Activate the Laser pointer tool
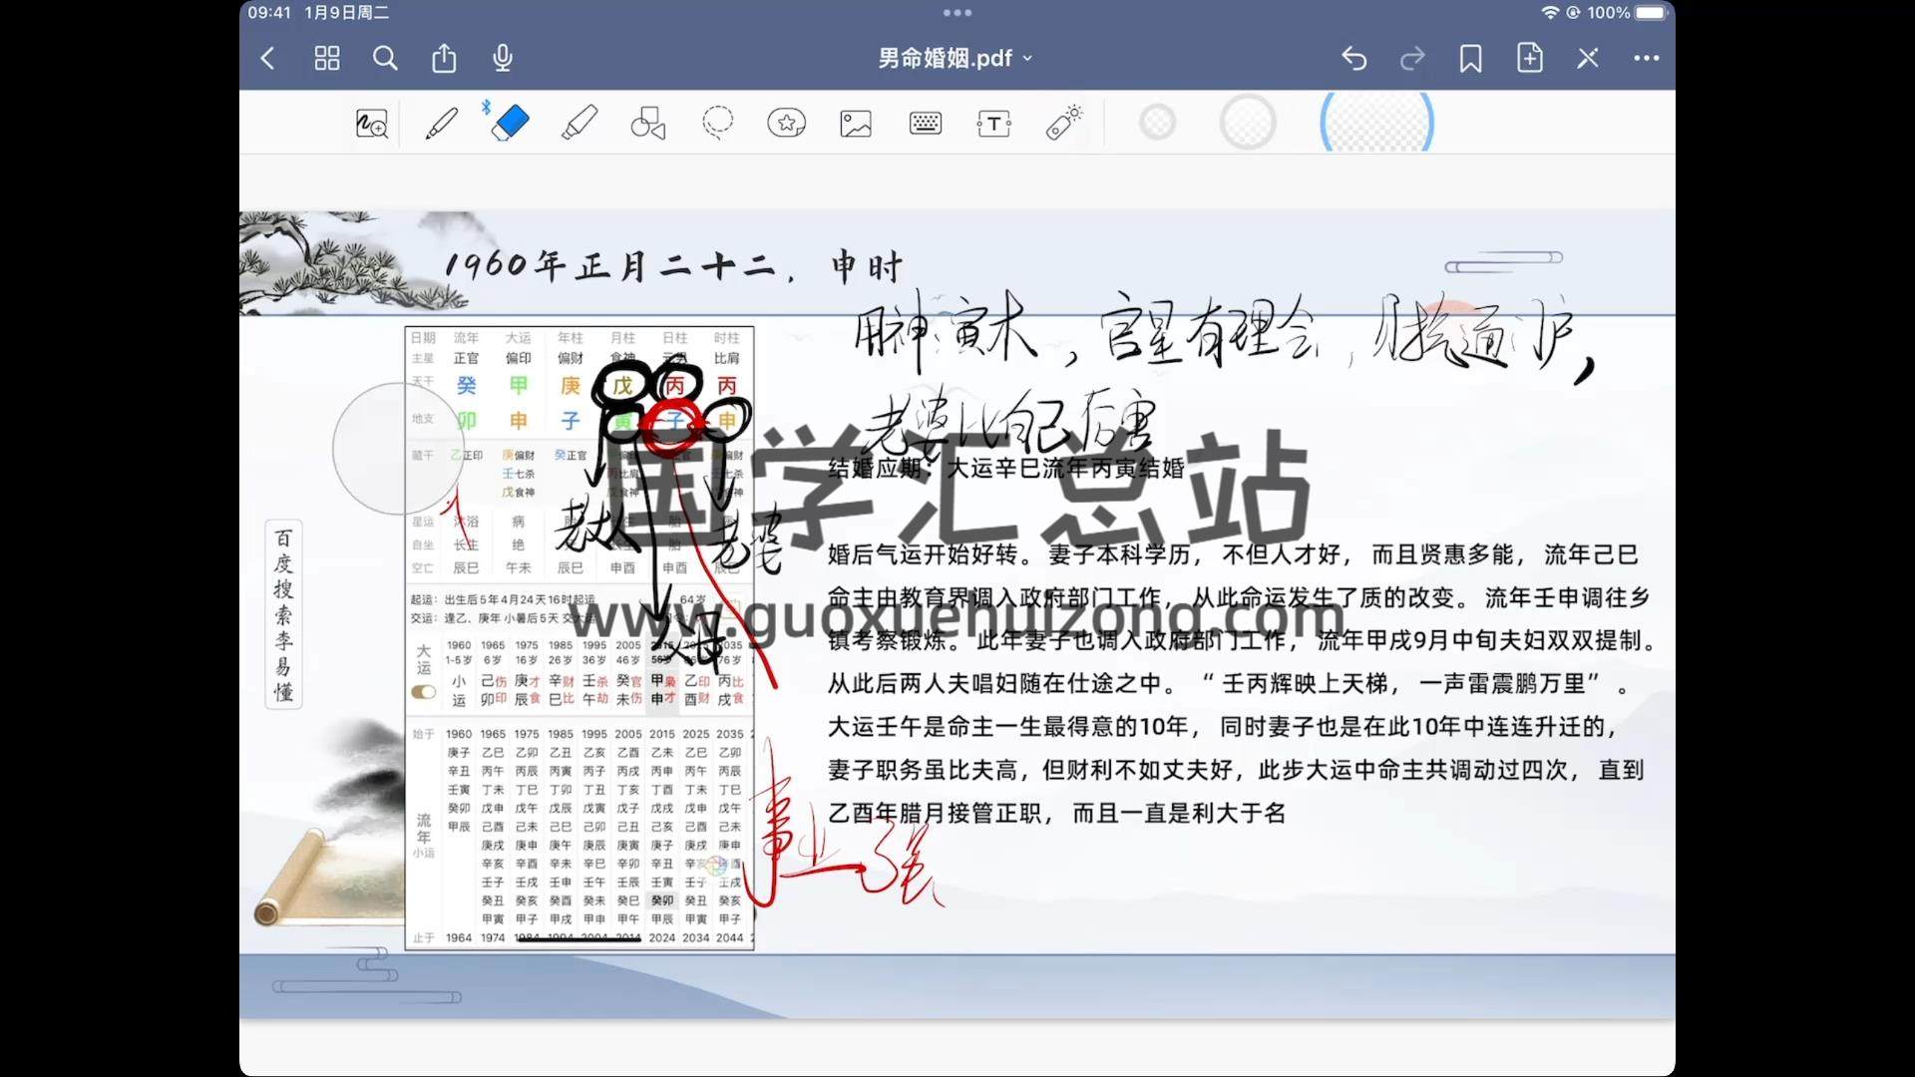Screen dimensions: 1915x1077 click(1063, 124)
